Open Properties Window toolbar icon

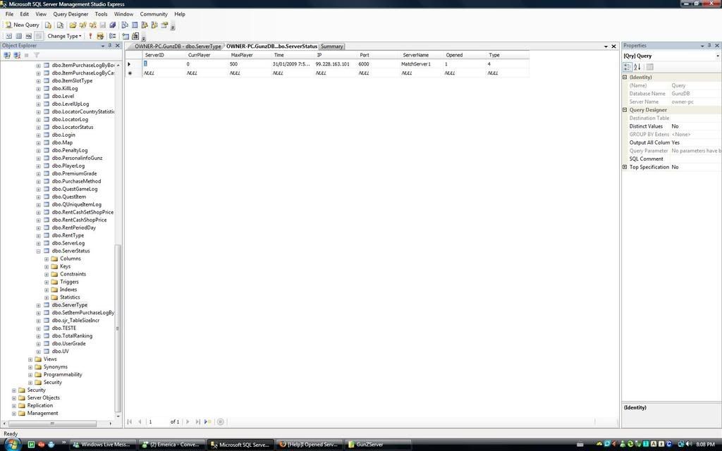click(x=164, y=25)
